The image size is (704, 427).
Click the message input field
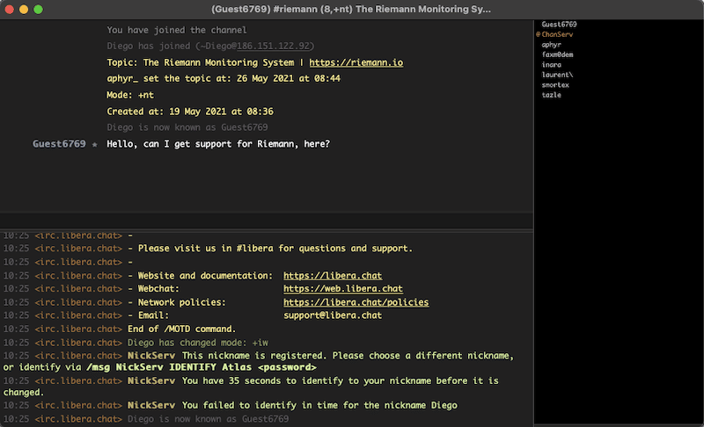click(267, 221)
